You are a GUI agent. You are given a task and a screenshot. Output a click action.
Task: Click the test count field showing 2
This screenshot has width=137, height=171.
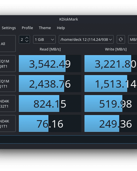tap(24, 39)
